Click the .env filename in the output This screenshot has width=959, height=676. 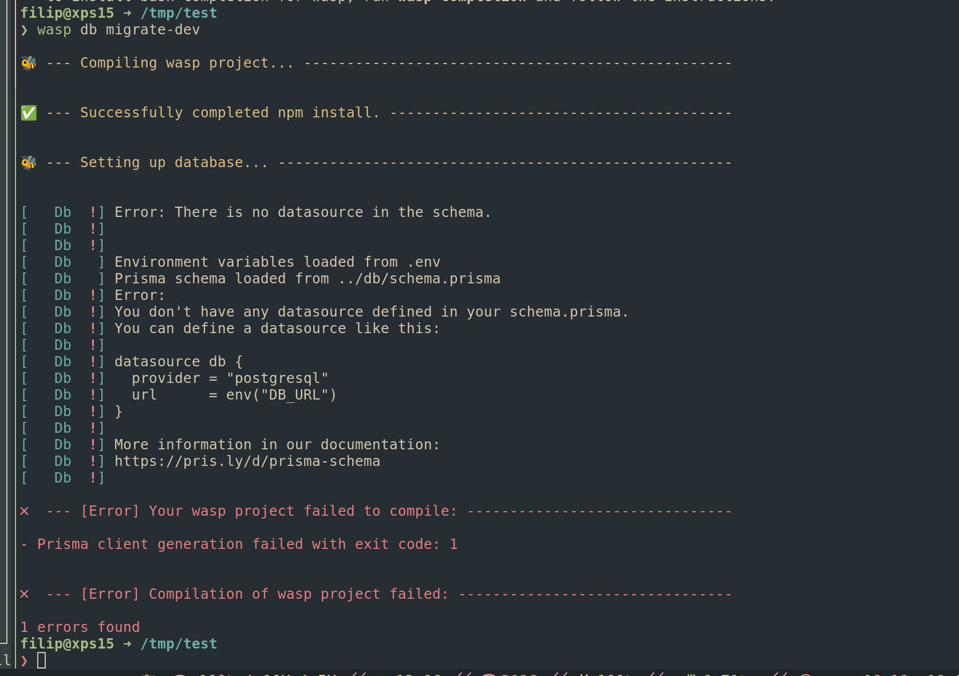click(424, 262)
